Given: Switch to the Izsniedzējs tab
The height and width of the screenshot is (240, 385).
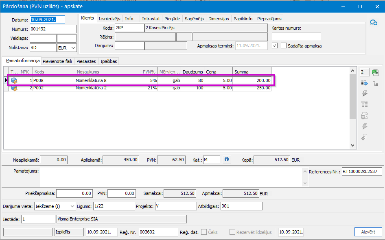Looking at the screenshot, I should pyautogui.click(x=109, y=19).
